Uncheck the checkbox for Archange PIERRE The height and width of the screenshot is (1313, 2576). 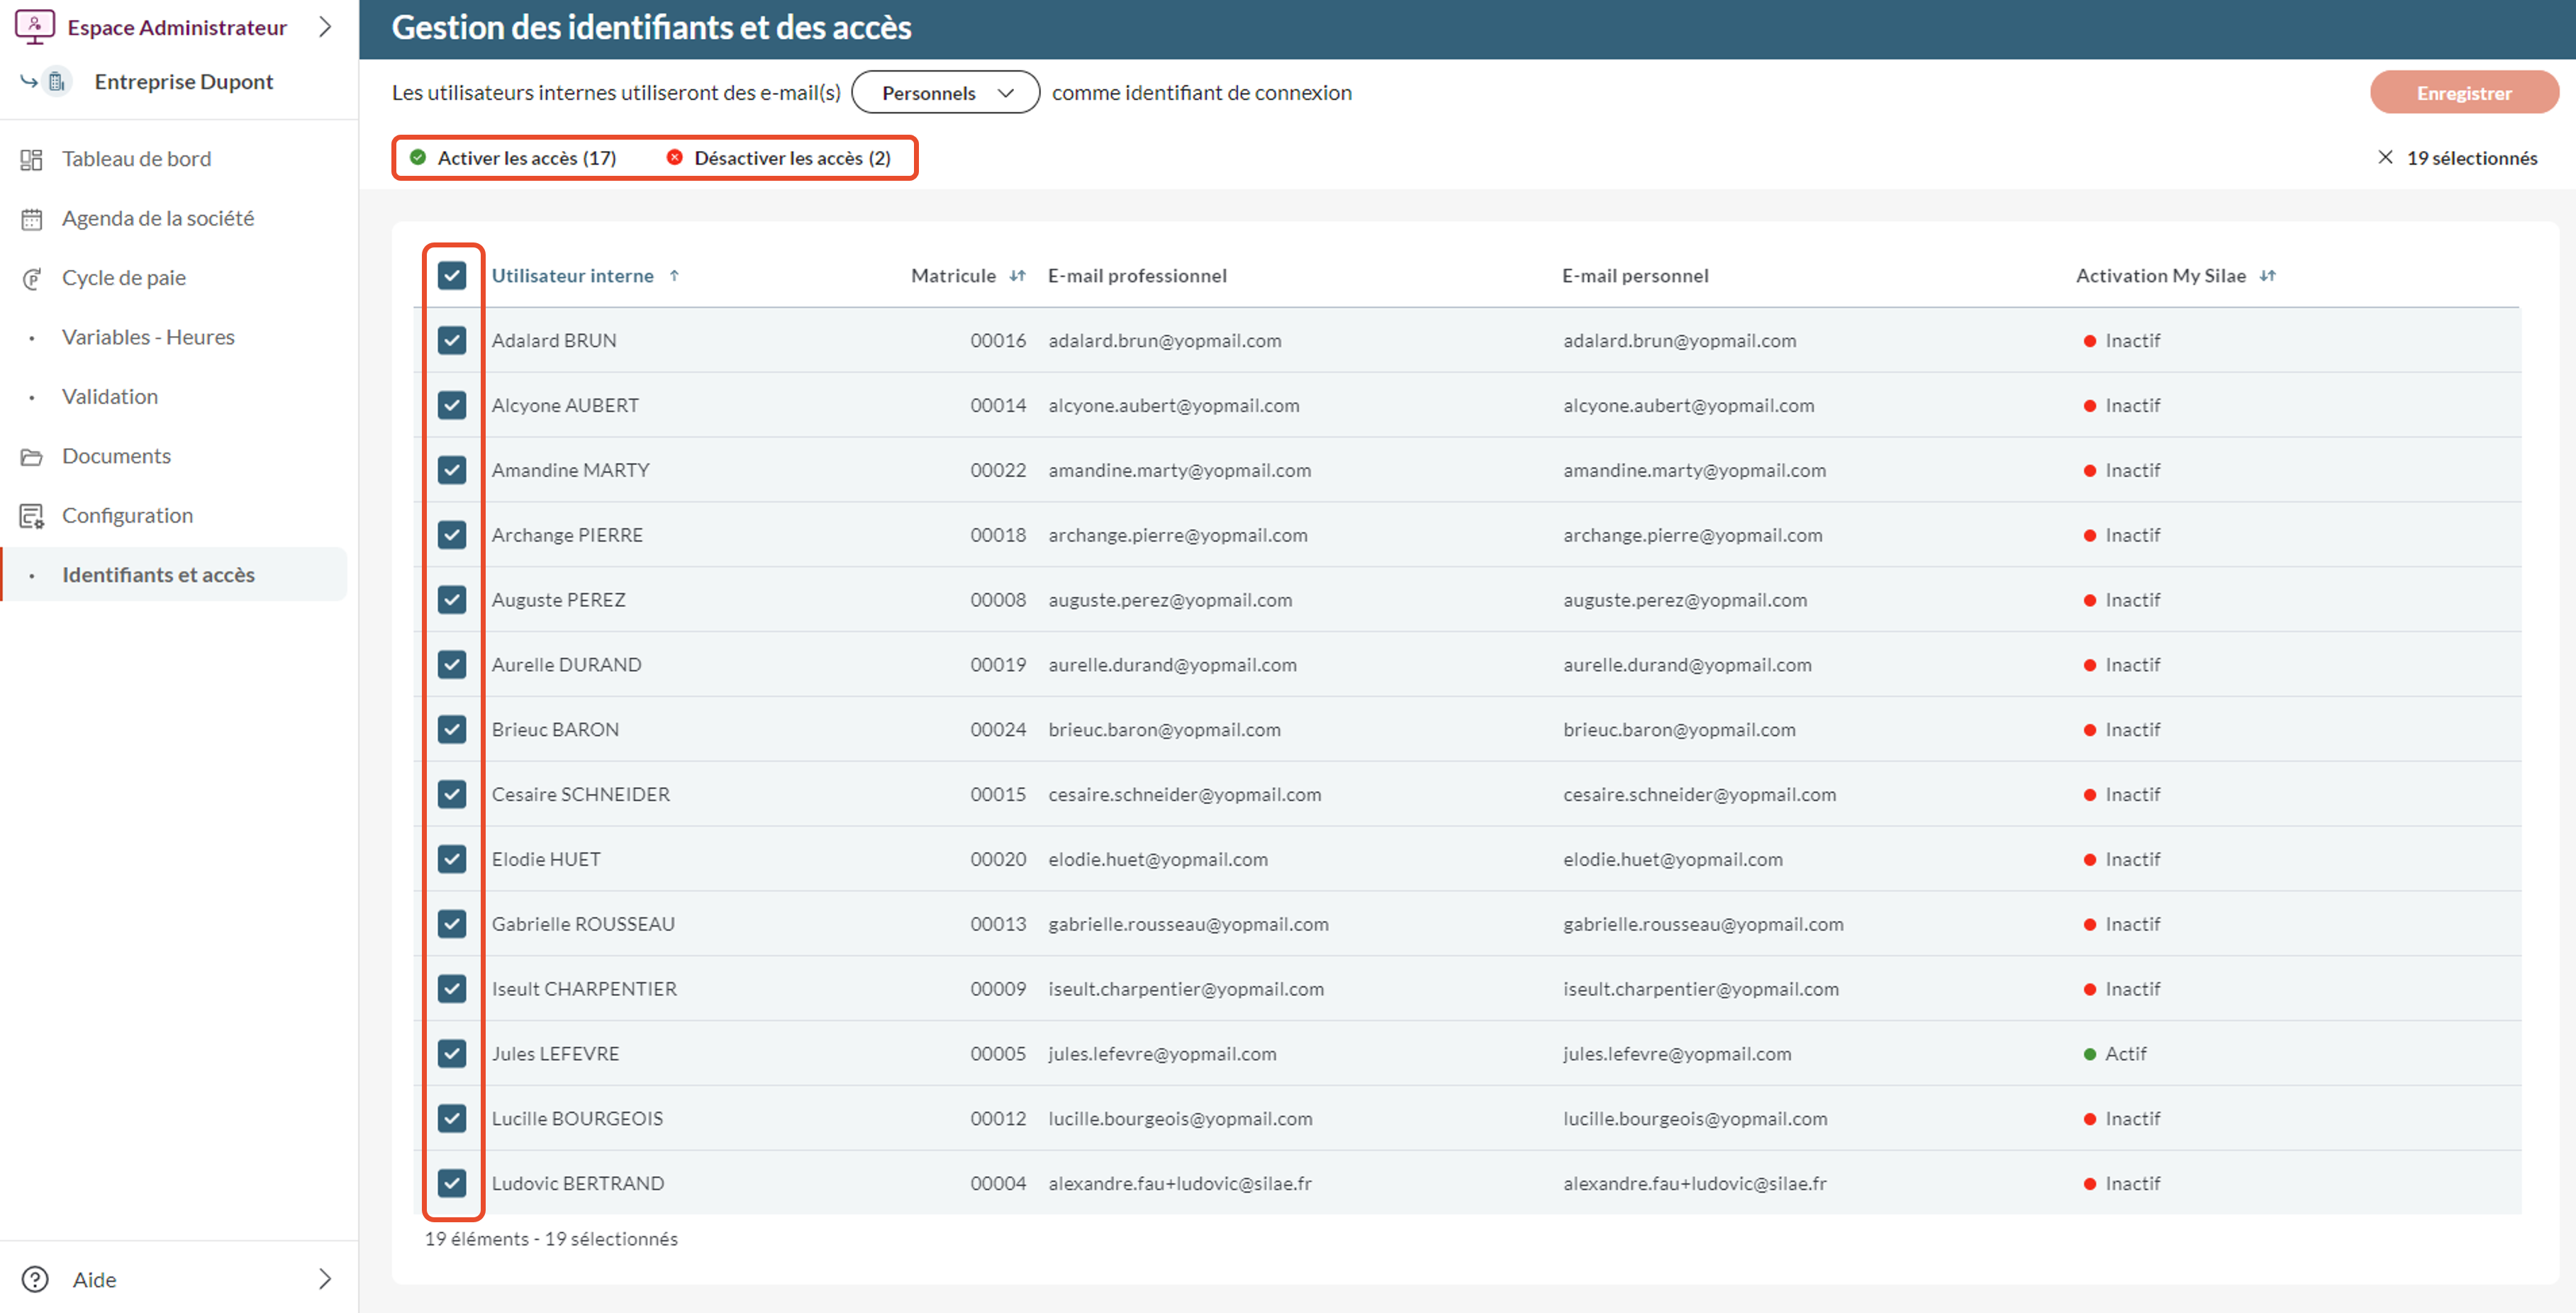pos(452,535)
